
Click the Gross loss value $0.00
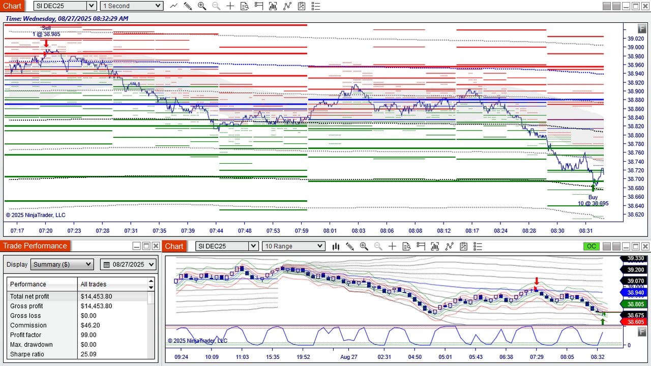tap(89, 316)
